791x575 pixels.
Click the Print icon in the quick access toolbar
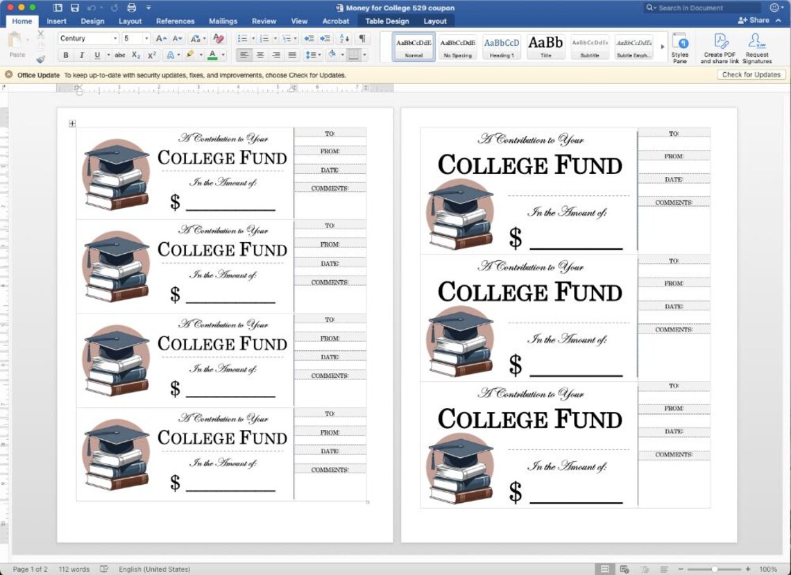pos(132,8)
